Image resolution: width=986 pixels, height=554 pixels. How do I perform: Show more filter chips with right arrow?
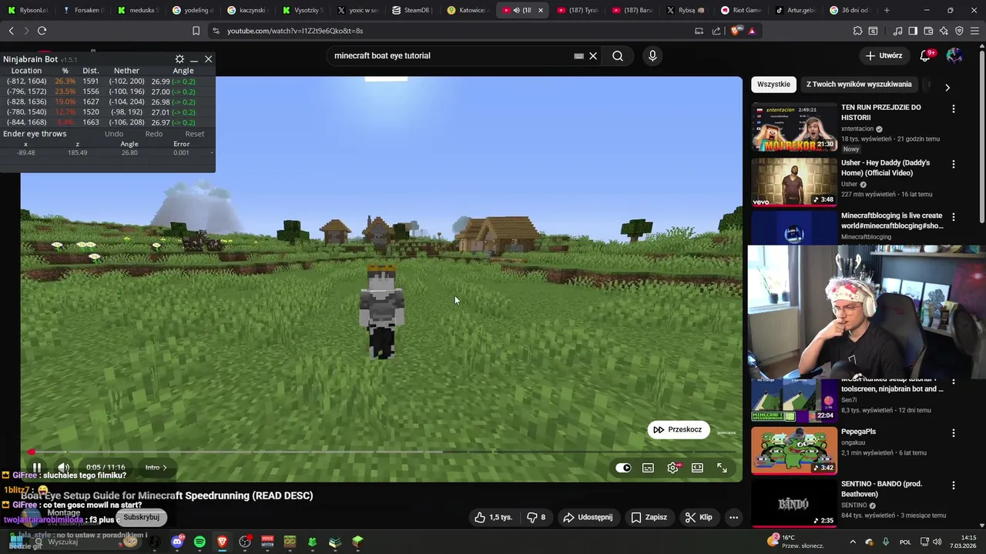pos(947,87)
